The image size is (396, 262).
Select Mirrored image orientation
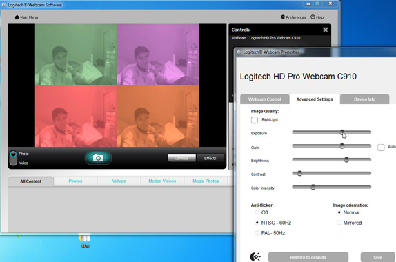coord(339,223)
